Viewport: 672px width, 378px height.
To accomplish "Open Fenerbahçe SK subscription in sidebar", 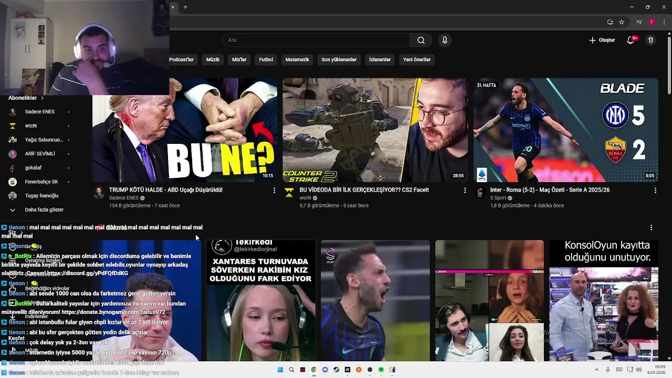I will click(x=39, y=182).
